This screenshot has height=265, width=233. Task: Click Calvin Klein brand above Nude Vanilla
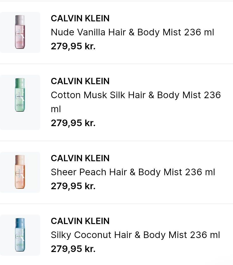[x=80, y=18]
